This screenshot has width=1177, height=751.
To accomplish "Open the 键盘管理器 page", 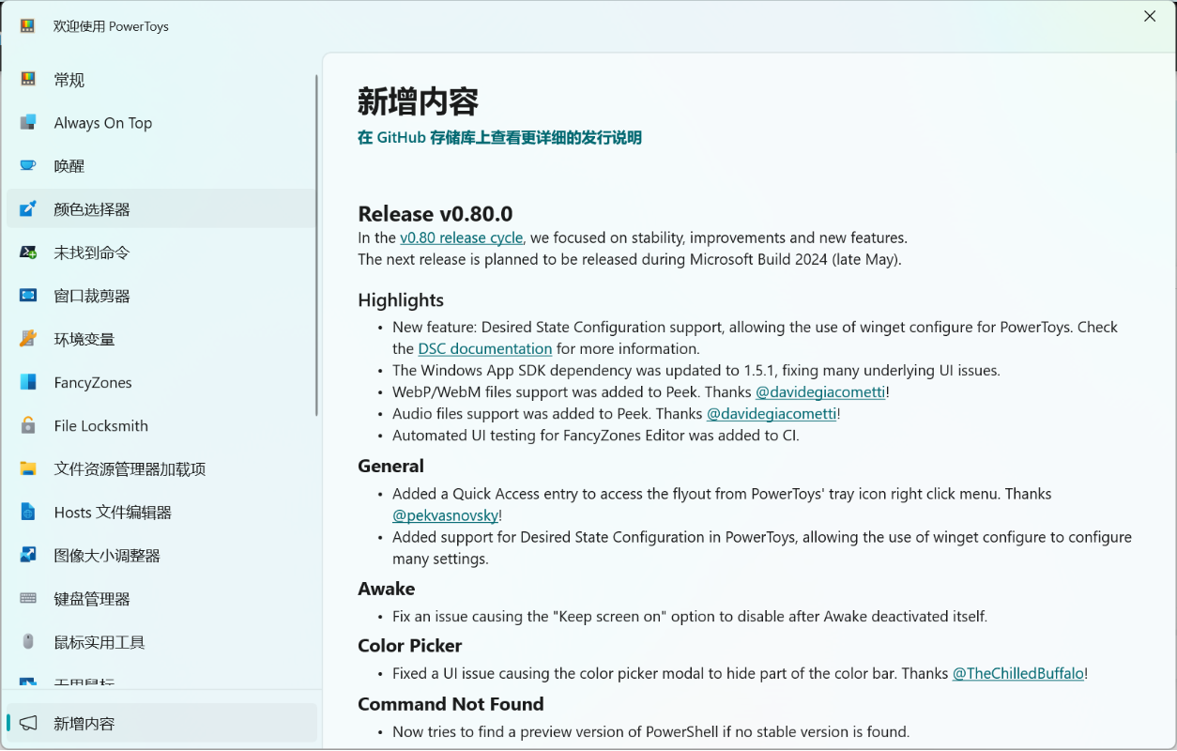I will click(x=160, y=598).
